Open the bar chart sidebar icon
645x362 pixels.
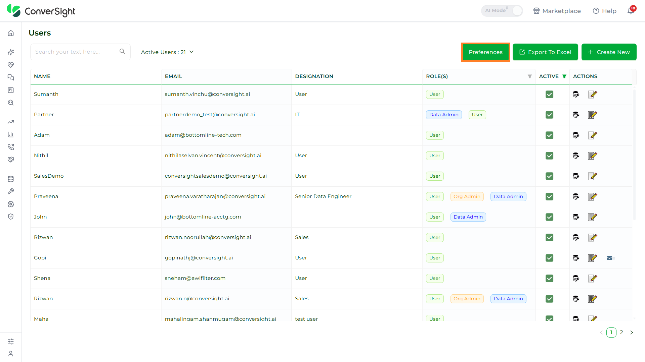point(11,134)
